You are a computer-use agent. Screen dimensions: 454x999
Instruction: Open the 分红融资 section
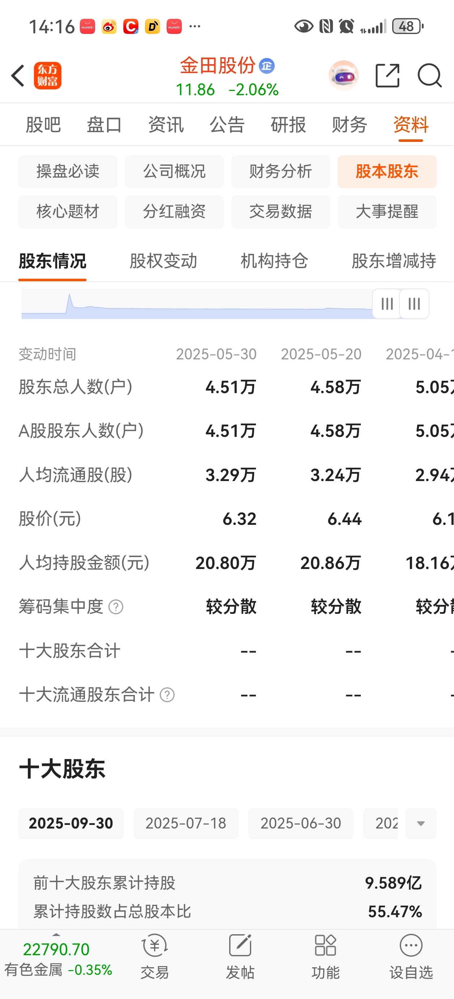click(174, 212)
